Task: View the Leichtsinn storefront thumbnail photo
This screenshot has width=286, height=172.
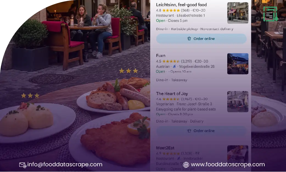Action: click(x=238, y=13)
